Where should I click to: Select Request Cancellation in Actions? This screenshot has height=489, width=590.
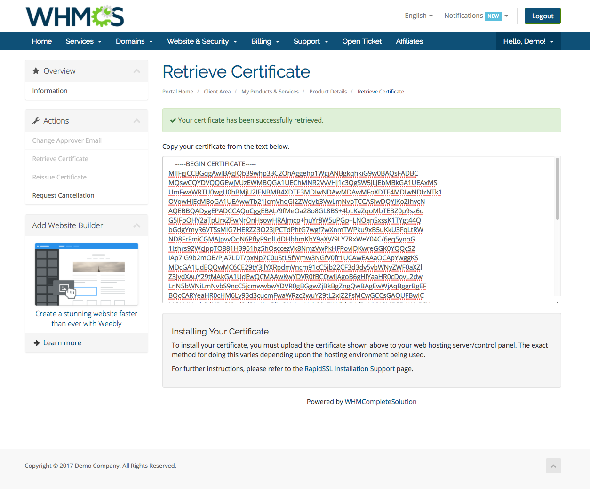click(x=63, y=195)
